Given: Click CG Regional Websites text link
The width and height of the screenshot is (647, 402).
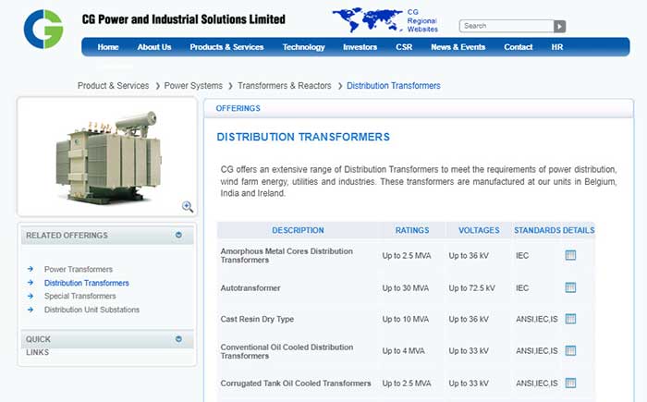Looking at the screenshot, I should 422,20.
